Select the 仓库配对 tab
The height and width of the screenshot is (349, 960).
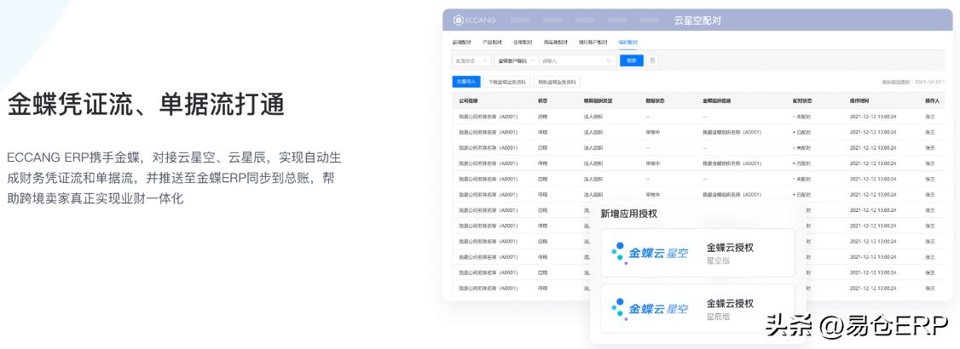point(523,43)
